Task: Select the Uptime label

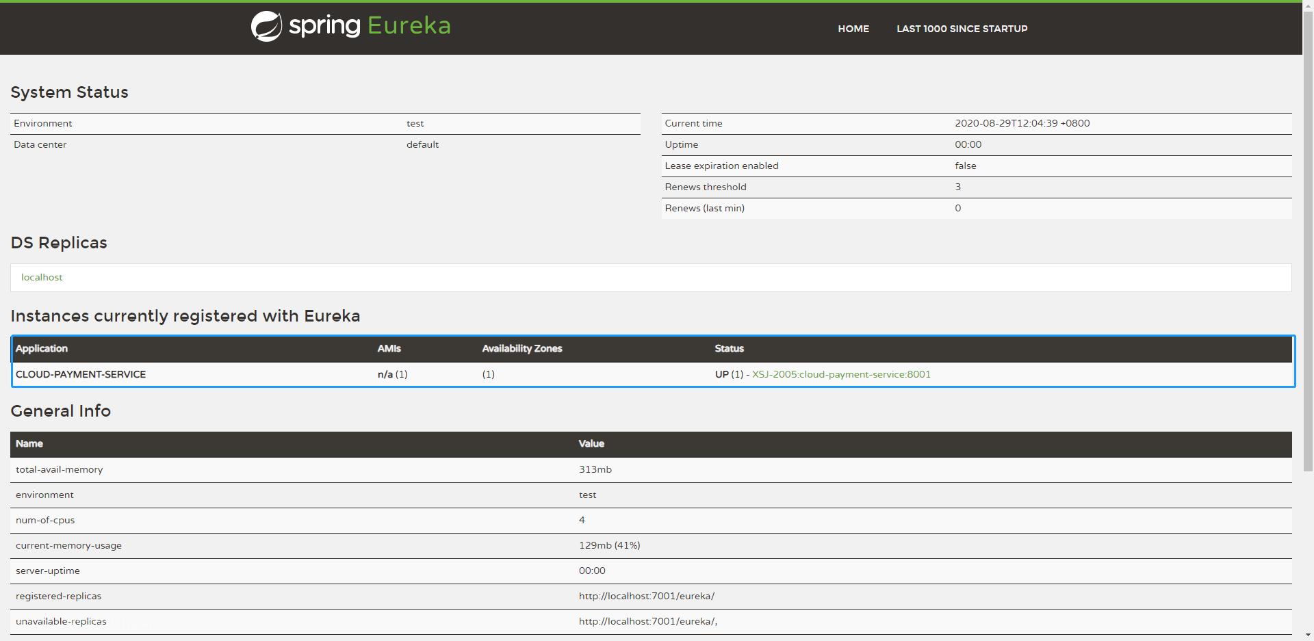Action: tap(681, 144)
